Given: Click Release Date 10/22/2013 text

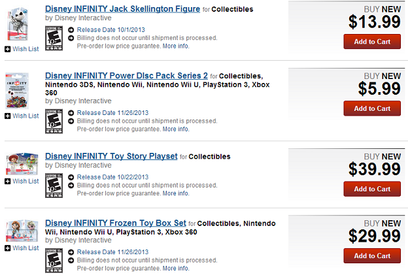Looking at the screenshot, I should coord(112,177).
